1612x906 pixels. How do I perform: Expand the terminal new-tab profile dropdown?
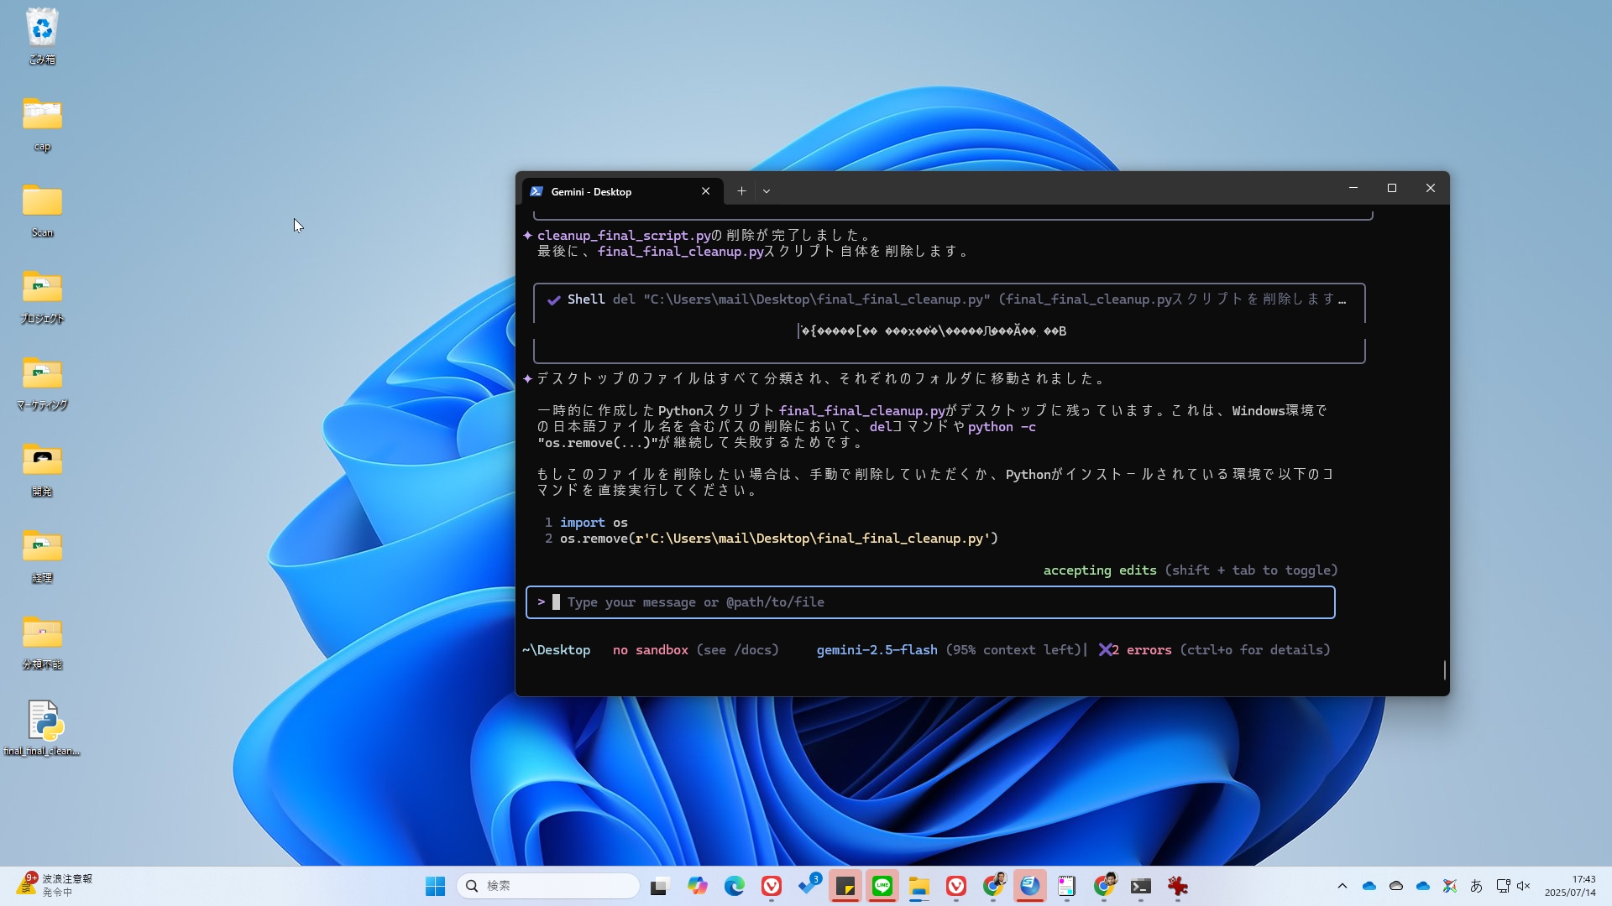point(766,191)
